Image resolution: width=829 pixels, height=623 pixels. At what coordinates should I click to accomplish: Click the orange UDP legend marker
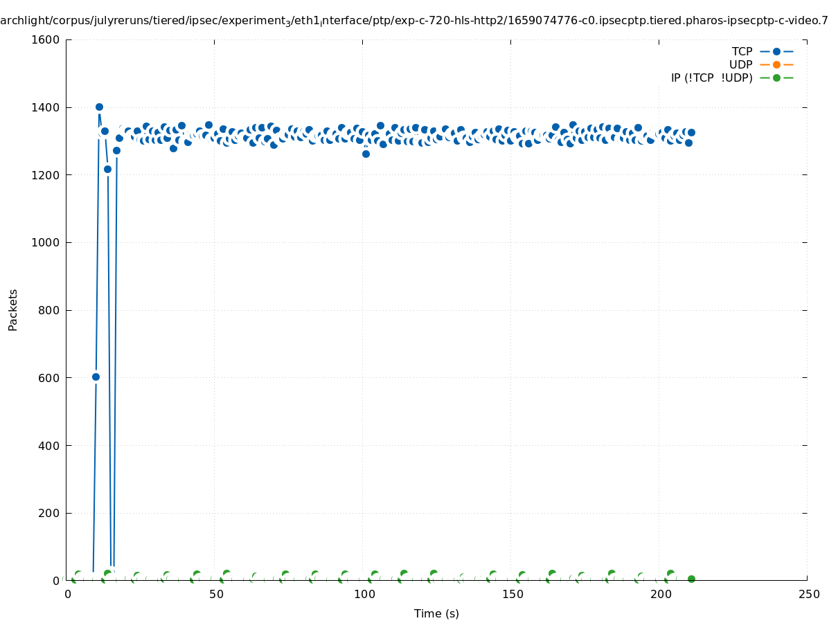point(776,64)
